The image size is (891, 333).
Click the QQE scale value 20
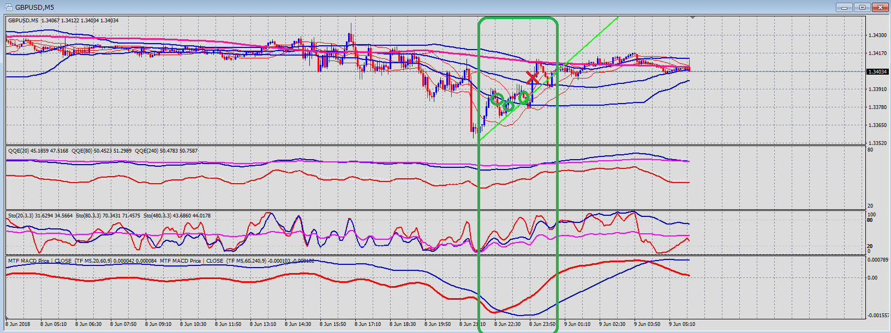[870, 206]
